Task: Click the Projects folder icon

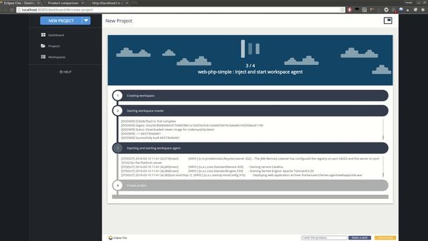Action: click(x=43, y=46)
